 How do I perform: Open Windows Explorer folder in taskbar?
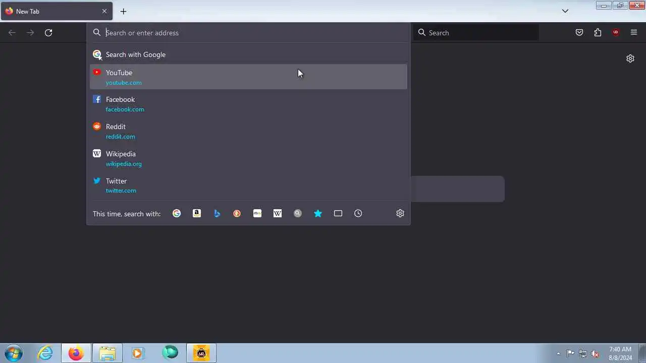point(107,353)
